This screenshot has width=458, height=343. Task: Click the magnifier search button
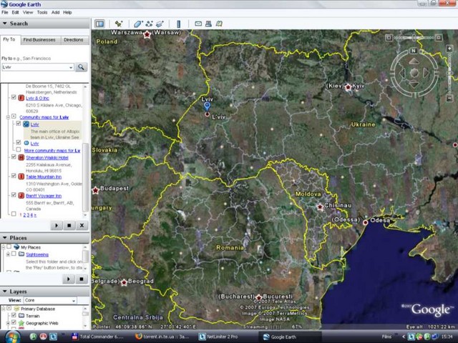(x=81, y=67)
